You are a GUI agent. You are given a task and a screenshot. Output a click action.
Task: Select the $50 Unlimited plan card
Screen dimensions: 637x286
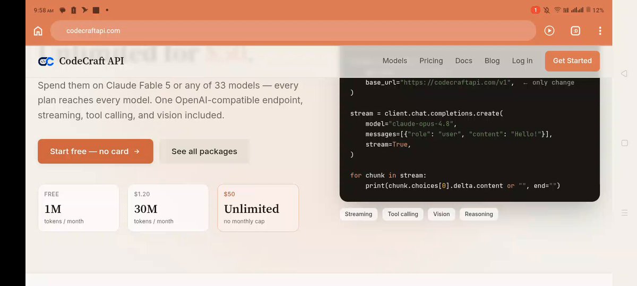click(x=258, y=208)
